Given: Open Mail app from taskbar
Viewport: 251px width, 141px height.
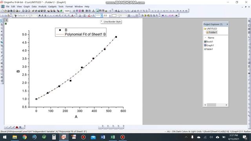Looking at the screenshot, I should pyautogui.click(x=93, y=137).
